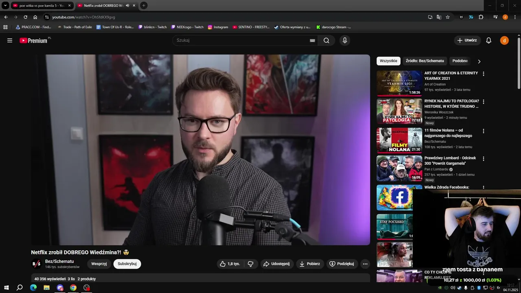Open Oferta wymiany bookmark
The width and height of the screenshot is (521, 293).
(x=292, y=27)
